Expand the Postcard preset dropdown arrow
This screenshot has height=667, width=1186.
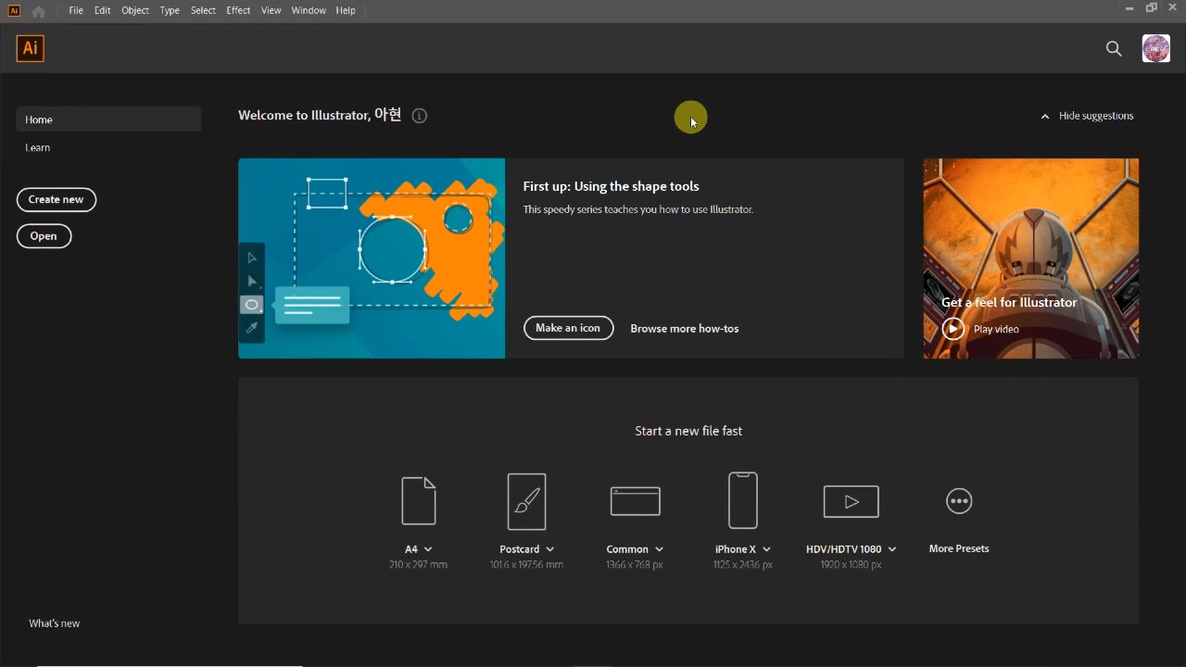click(x=550, y=549)
